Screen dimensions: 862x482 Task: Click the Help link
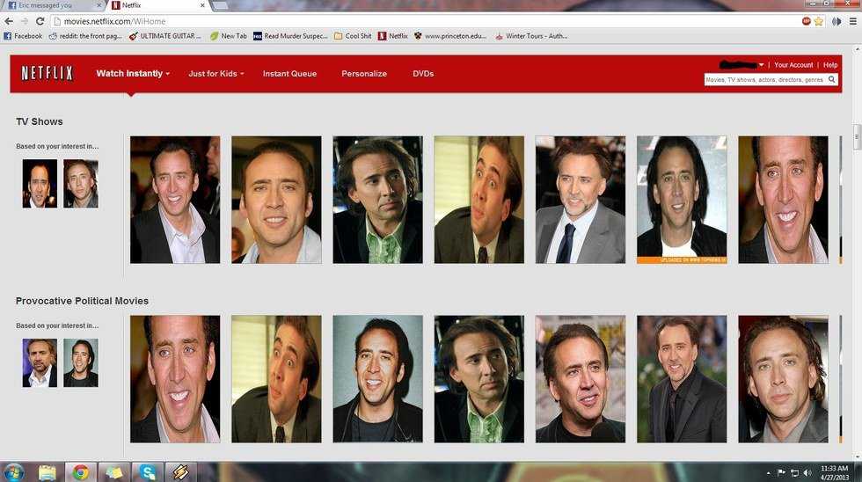pyautogui.click(x=830, y=65)
